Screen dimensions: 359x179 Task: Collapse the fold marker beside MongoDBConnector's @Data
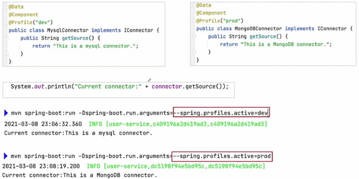click(194, 5)
